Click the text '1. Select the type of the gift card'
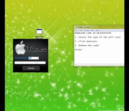 [x=97, y=37]
